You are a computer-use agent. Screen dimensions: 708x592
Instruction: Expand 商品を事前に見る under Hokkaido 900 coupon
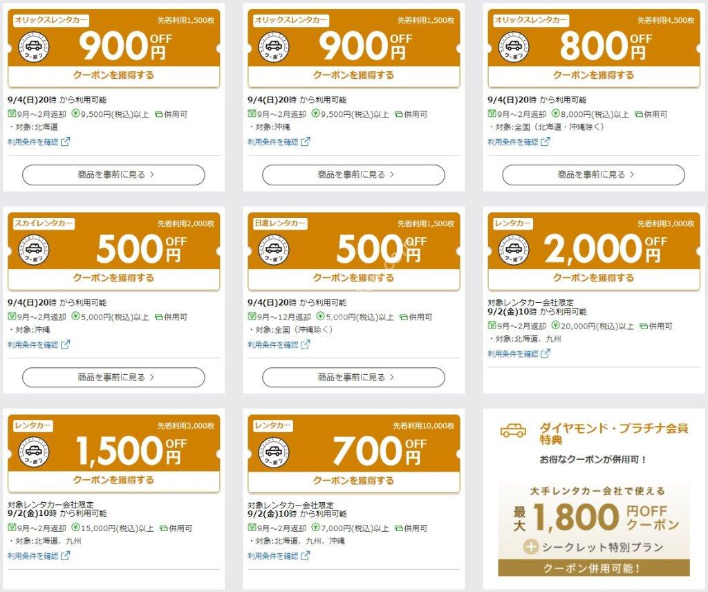click(x=114, y=175)
